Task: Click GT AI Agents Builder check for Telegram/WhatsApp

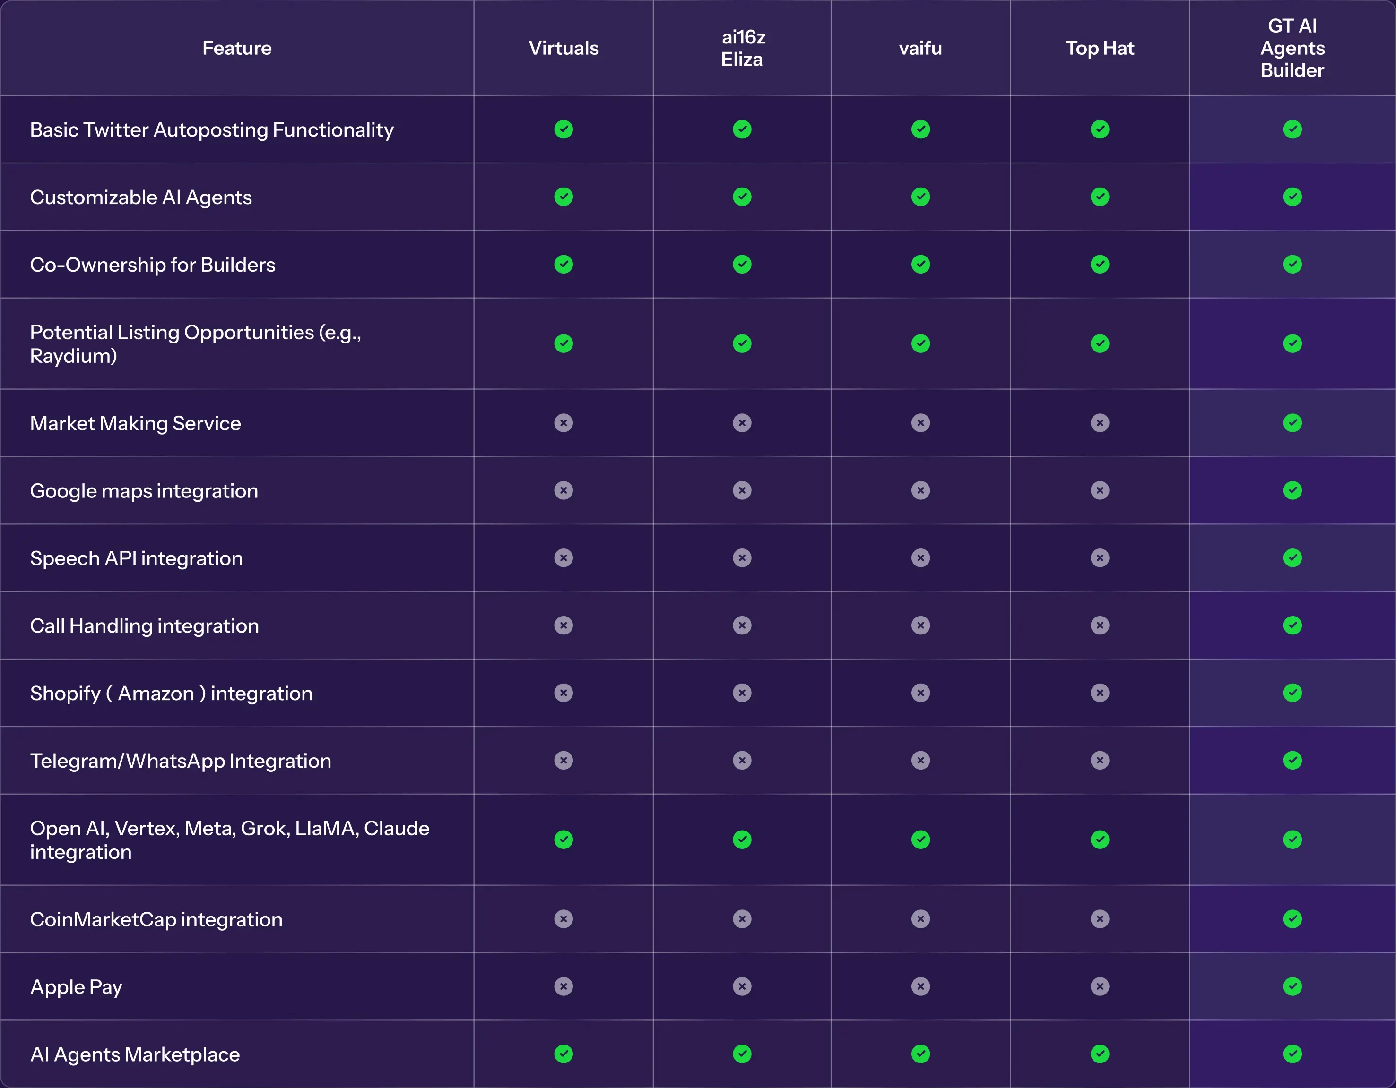Action: (x=1292, y=760)
